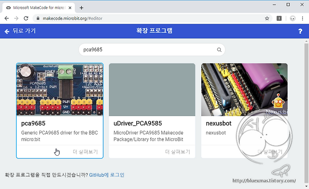Open 더 살펴보기 on the nexusbot card
Screen dimensions: 309x189
coord(270,151)
